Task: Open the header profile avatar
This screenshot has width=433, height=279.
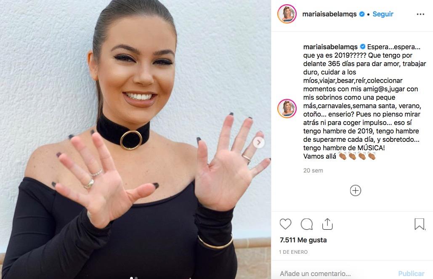Action: tap(287, 14)
